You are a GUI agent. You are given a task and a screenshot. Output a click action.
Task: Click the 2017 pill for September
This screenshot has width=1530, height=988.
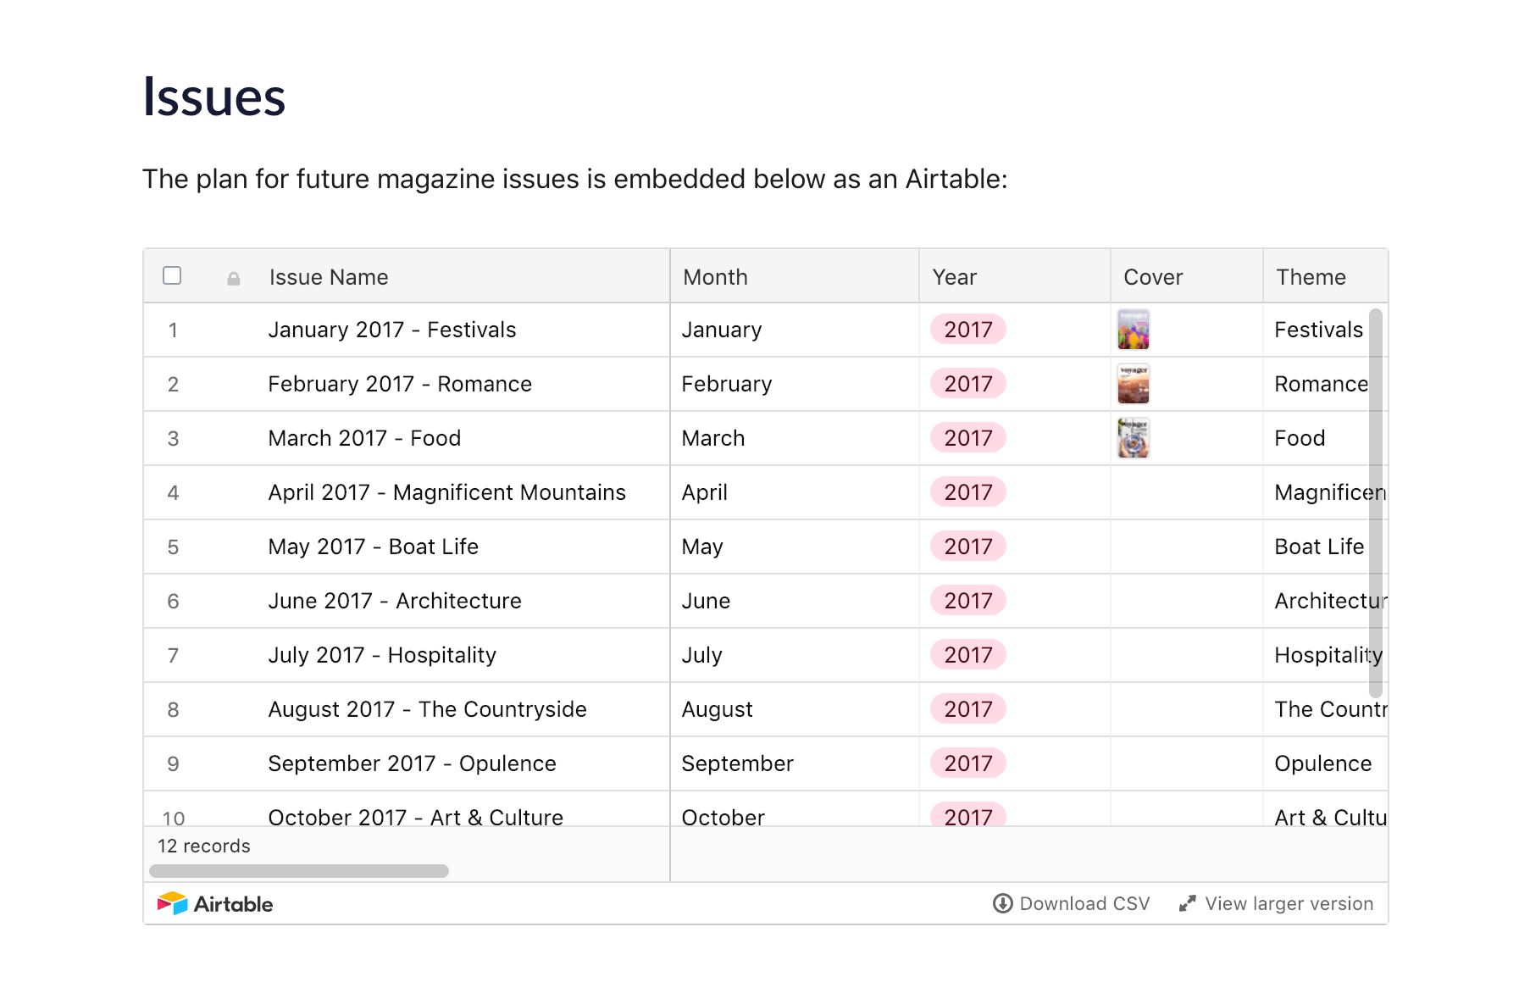tap(967, 763)
